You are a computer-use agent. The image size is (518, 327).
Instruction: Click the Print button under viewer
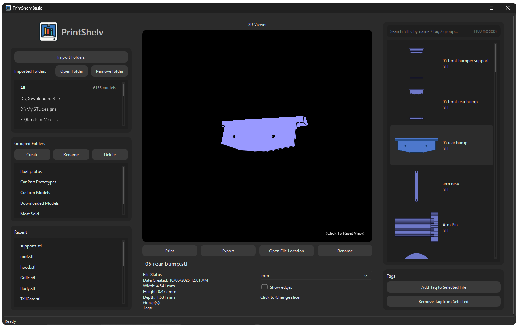click(170, 251)
